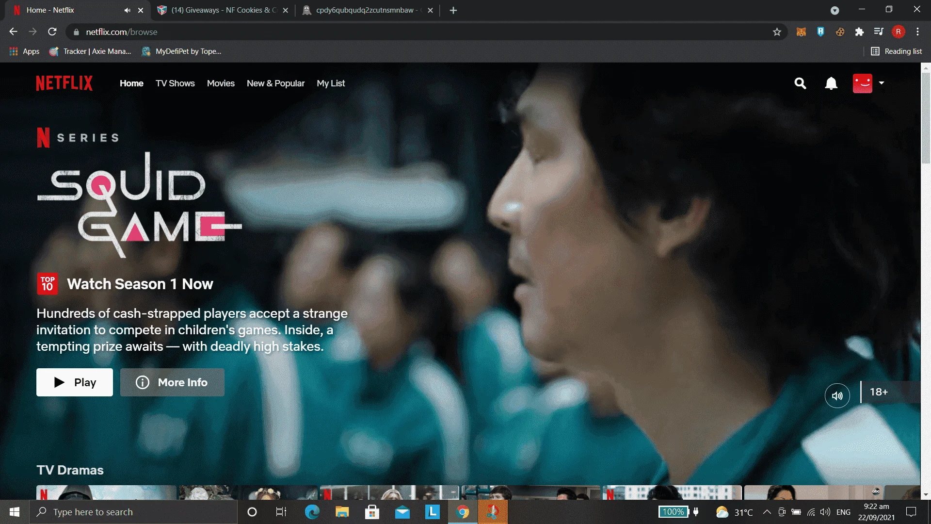Open the Reading list
Image resolution: width=931 pixels, height=524 pixels.
click(x=896, y=51)
